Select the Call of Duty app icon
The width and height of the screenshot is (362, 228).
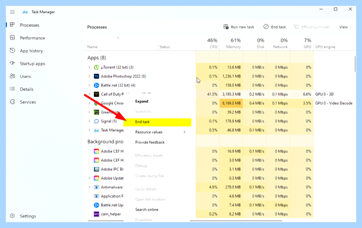click(96, 94)
